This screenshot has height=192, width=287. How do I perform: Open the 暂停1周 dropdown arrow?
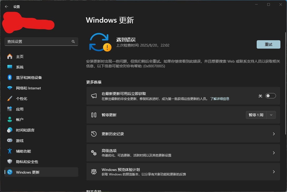click(271, 115)
